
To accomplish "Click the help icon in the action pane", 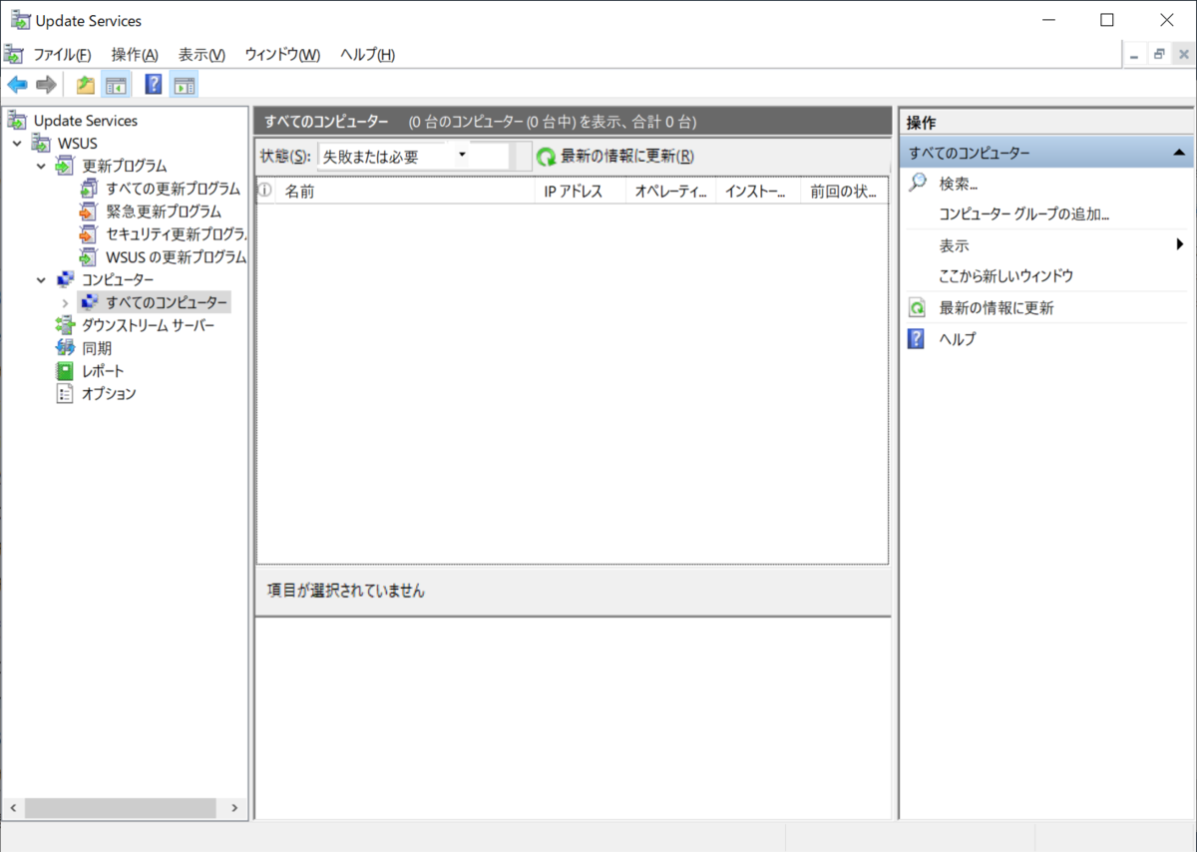I will pos(916,339).
